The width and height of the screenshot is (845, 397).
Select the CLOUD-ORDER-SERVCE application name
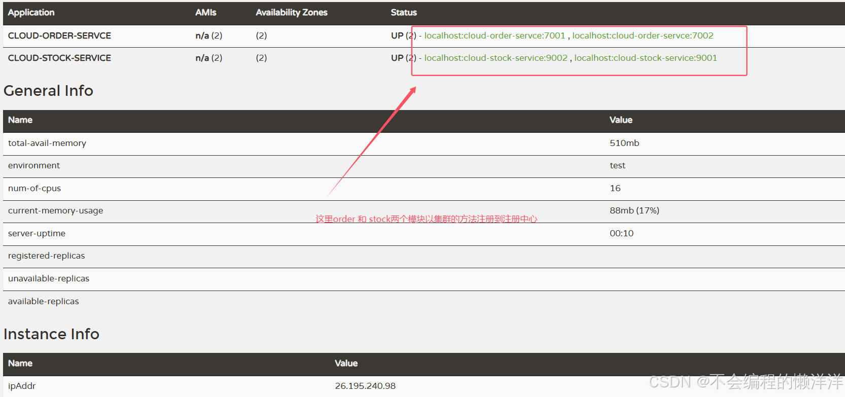[59, 35]
